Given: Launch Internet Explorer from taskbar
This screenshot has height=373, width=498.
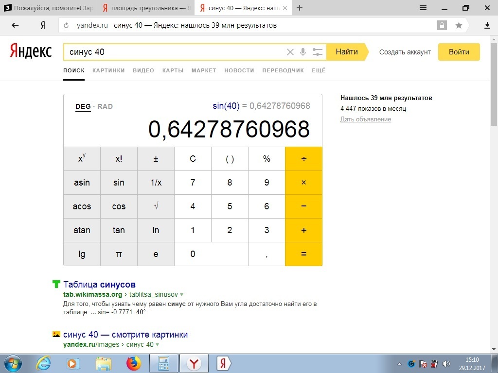Looking at the screenshot, I should pos(43,363).
